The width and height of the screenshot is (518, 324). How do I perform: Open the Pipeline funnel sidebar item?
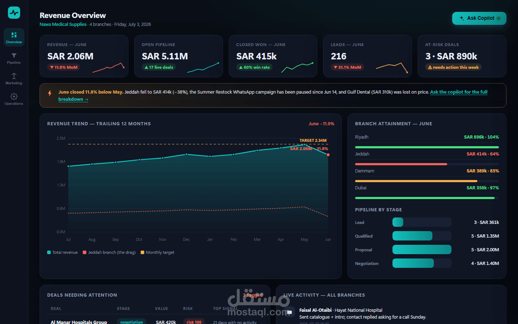pyautogui.click(x=14, y=58)
